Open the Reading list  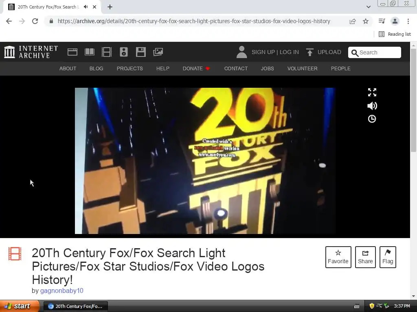click(395, 34)
